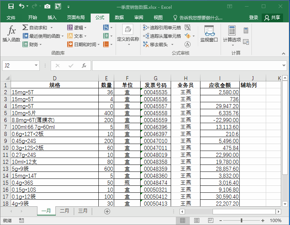Open the Logical functions icon (逻辑)
This screenshot has width=290, height=225.
70,27
